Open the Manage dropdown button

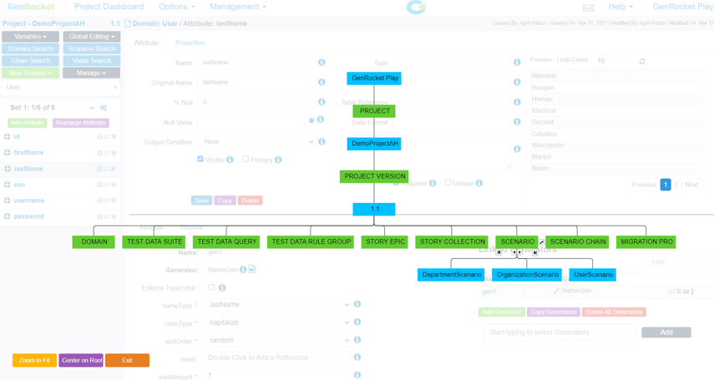(92, 73)
